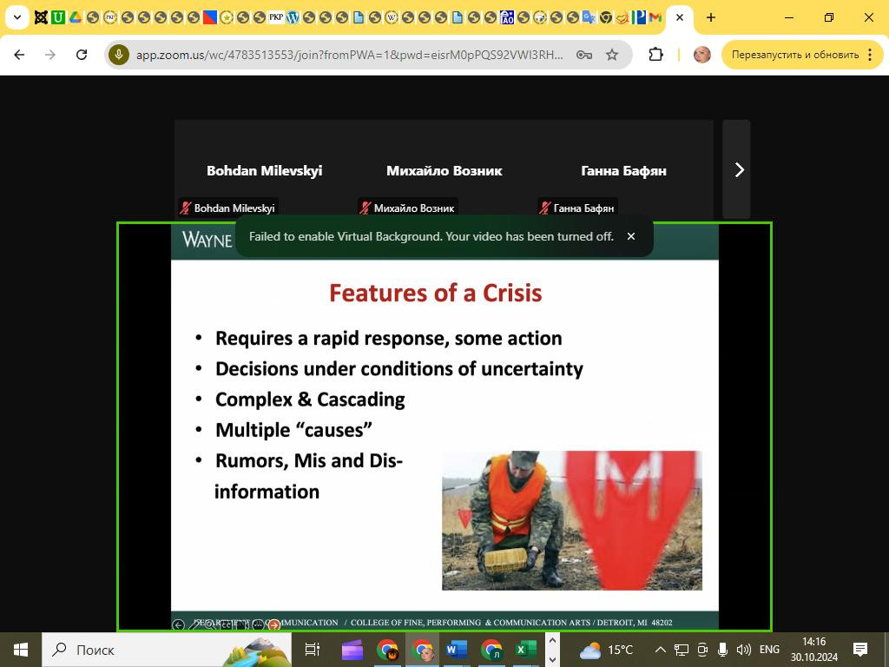Focus the app.zoom.us address bar

click(350, 55)
